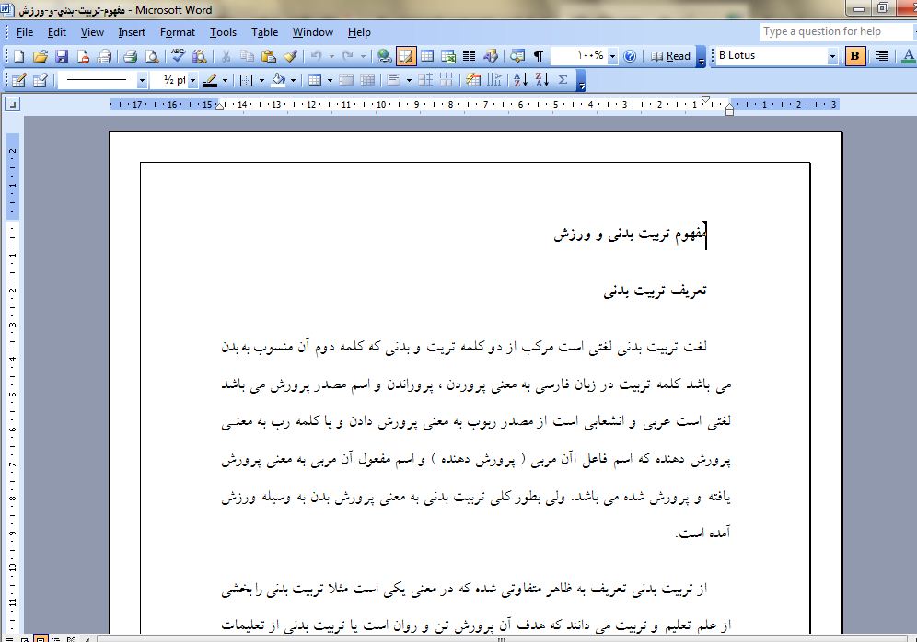Open the Table menu
The width and height of the screenshot is (917, 642).
pyautogui.click(x=264, y=32)
